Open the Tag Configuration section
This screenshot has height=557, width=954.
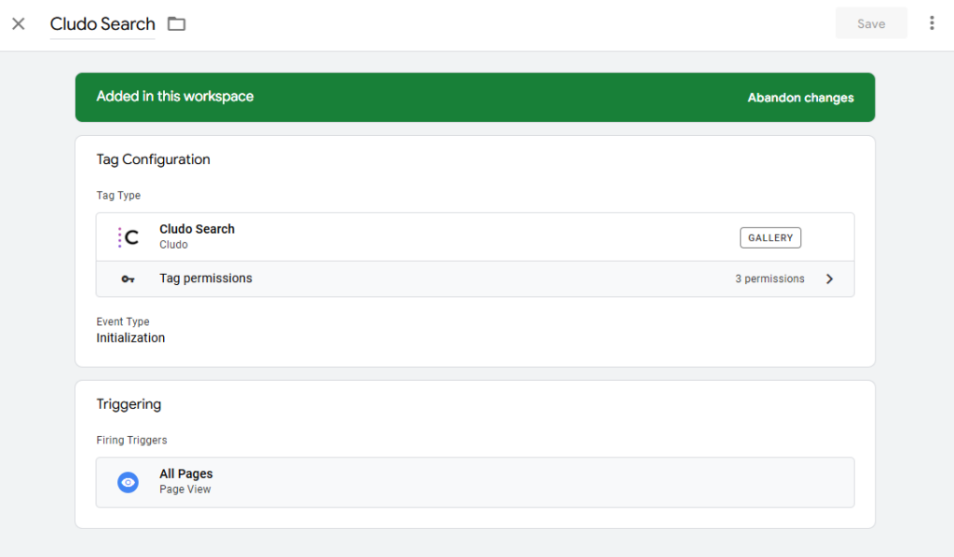point(153,159)
